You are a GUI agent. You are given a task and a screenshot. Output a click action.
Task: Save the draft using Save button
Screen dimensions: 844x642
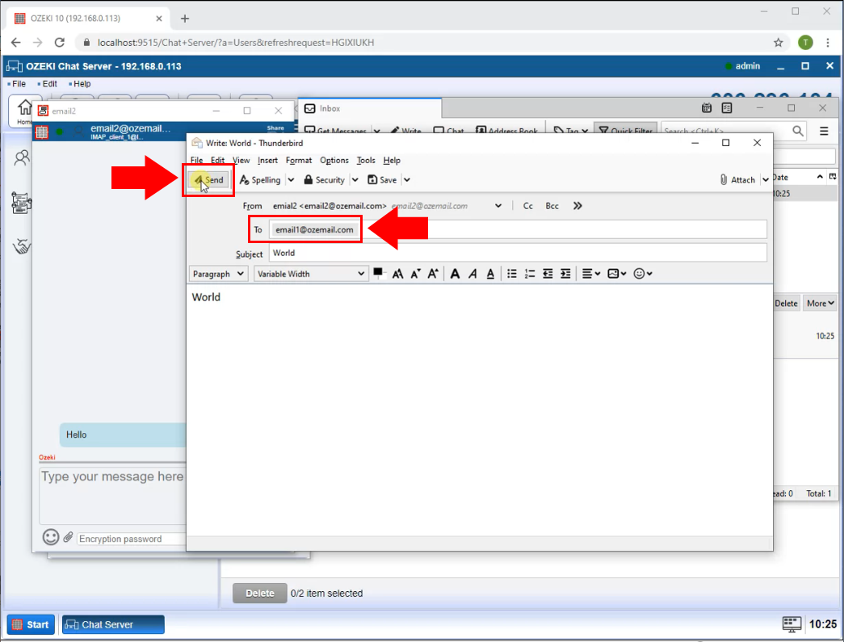[382, 180]
